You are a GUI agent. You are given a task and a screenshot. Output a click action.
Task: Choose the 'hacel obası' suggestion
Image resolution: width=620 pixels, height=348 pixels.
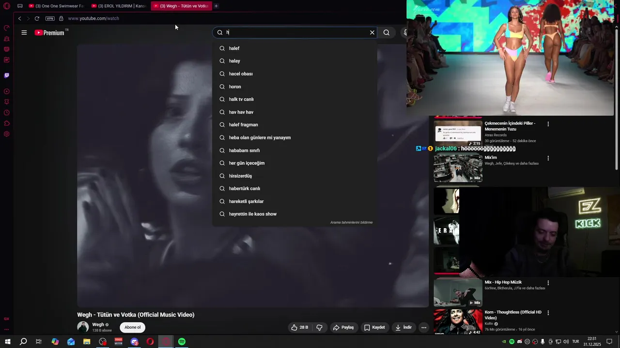(294, 74)
